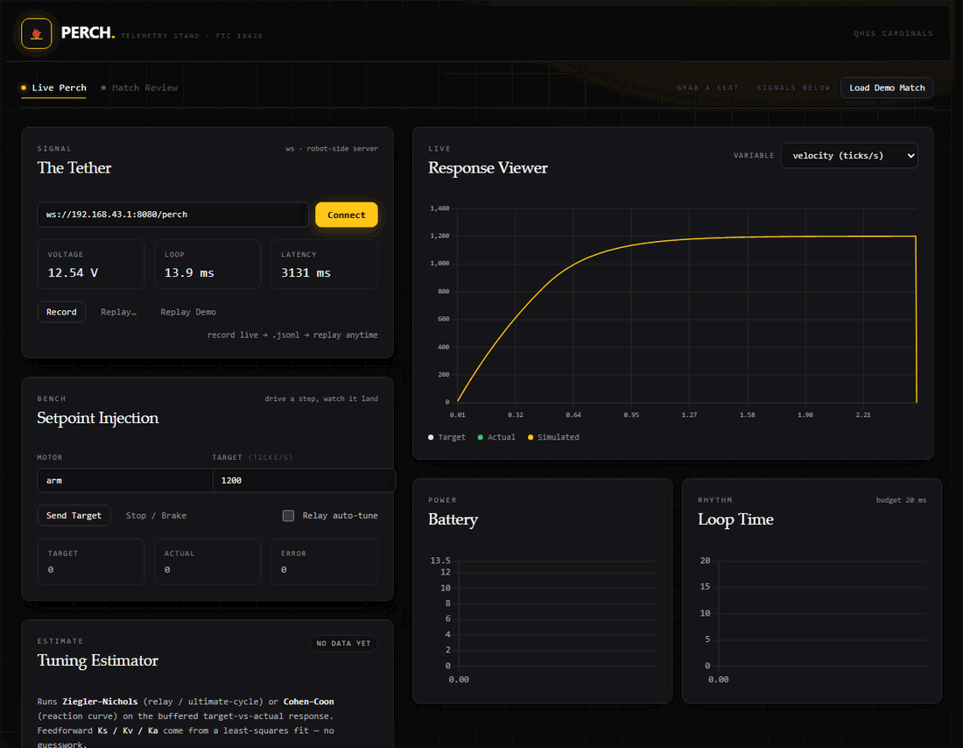Click the yellow Connect button
Image resolution: width=963 pixels, height=748 pixels.
[x=347, y=215]
